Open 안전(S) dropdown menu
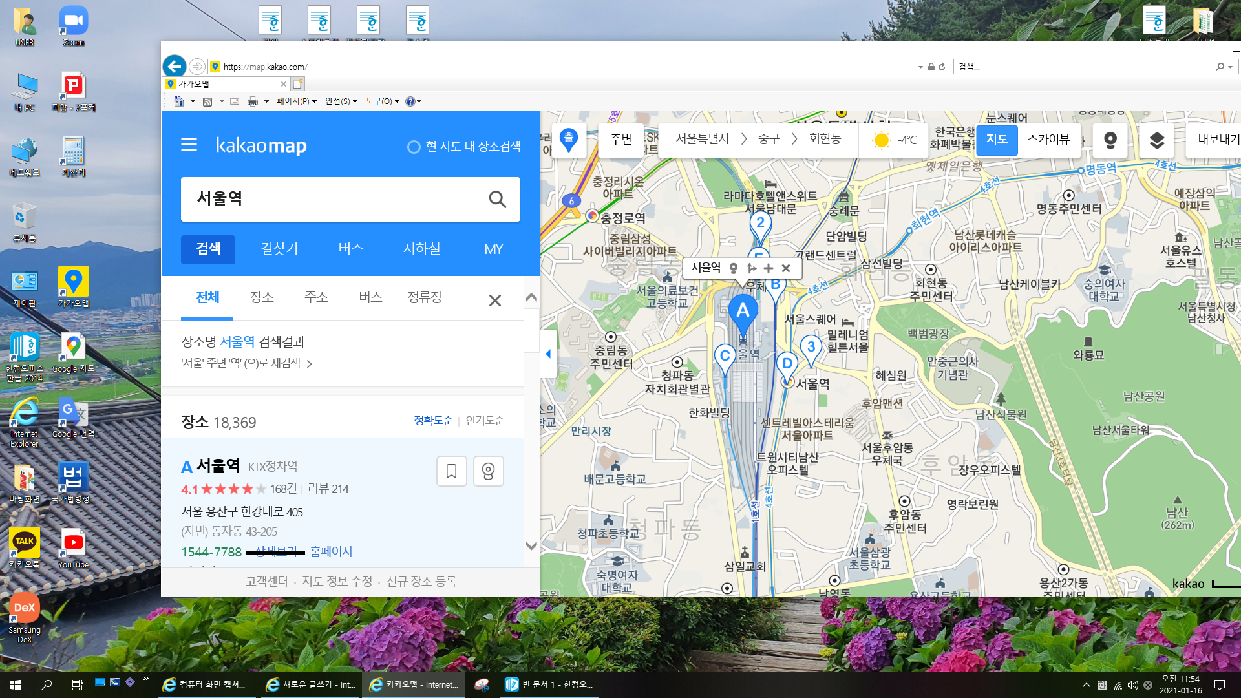 click(x=341, y=101)
